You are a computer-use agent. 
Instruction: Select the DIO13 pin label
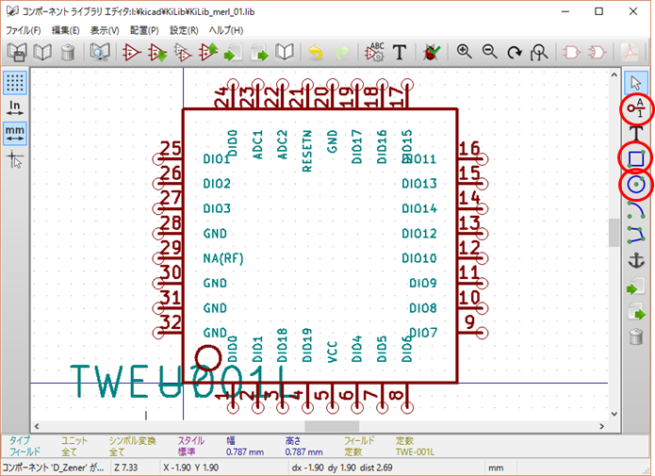pos(419,184)
